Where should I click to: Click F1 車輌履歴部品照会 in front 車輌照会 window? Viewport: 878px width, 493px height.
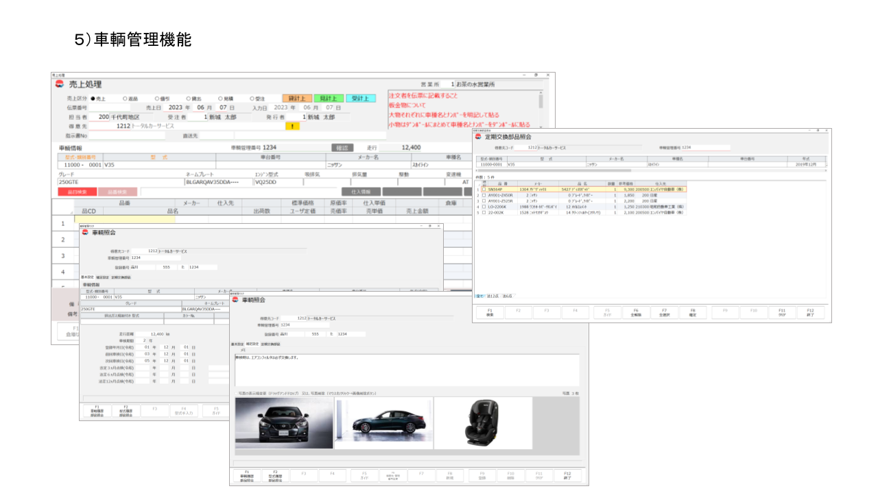[x=246, y=476]
